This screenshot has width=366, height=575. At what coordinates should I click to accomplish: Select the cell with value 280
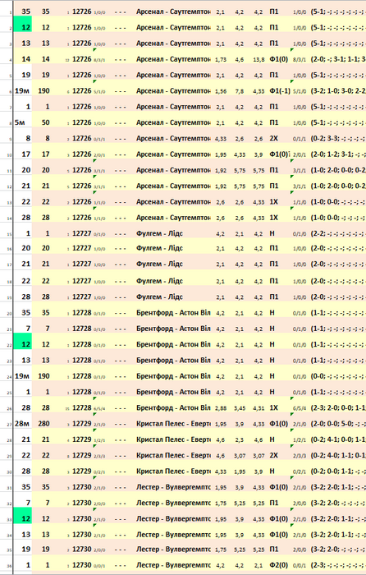43,424
